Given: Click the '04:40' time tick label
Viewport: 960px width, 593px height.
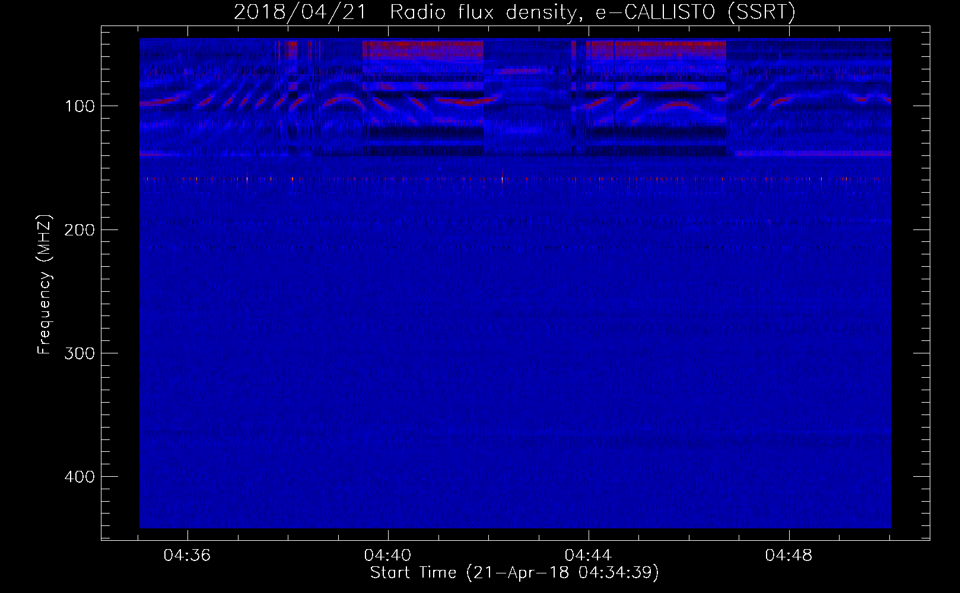Looking at the screenshot, I should 388,556.
